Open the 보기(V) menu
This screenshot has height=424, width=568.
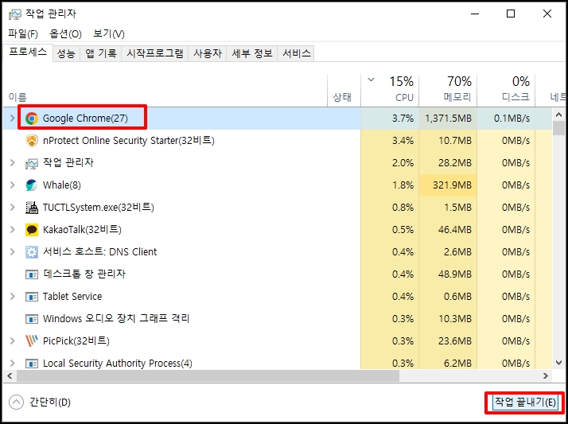click(109, 34)
